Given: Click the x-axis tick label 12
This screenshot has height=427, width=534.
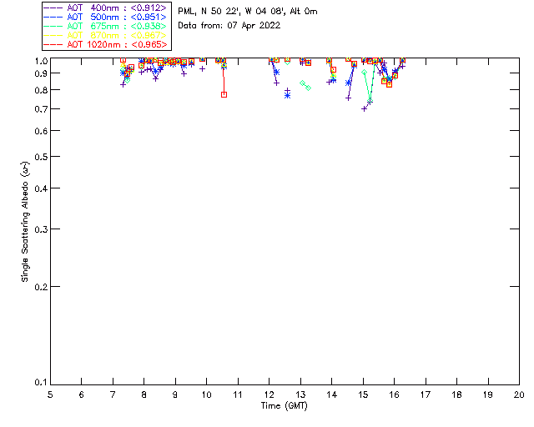Looking at the screenshot, I should 269,394.
